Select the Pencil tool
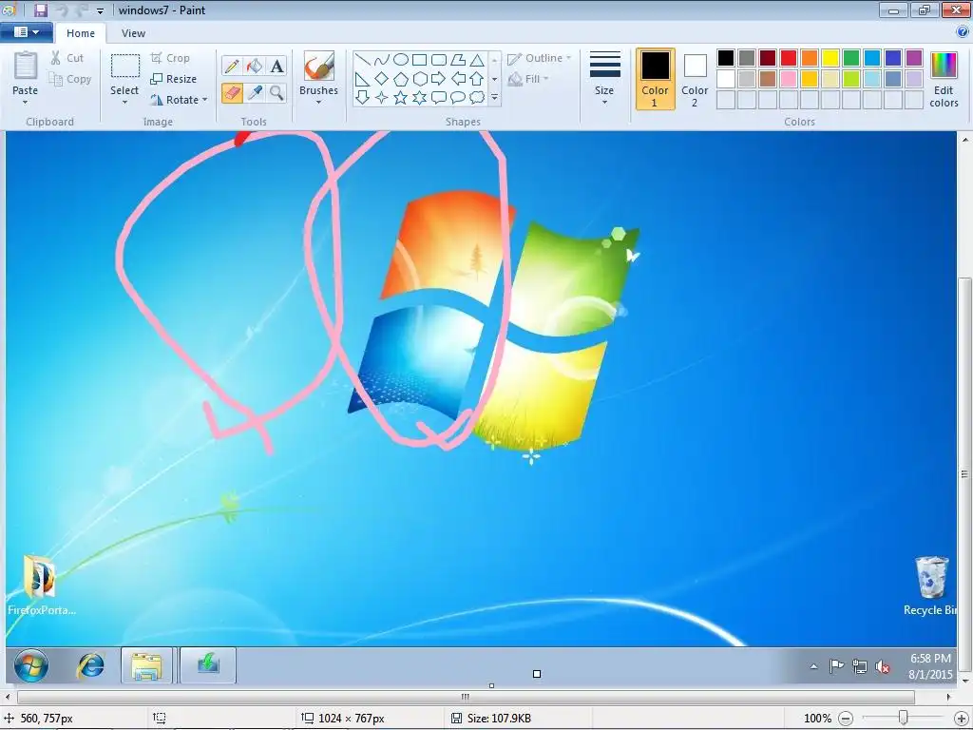Screen dimensions: 973x730 (232, 66)
